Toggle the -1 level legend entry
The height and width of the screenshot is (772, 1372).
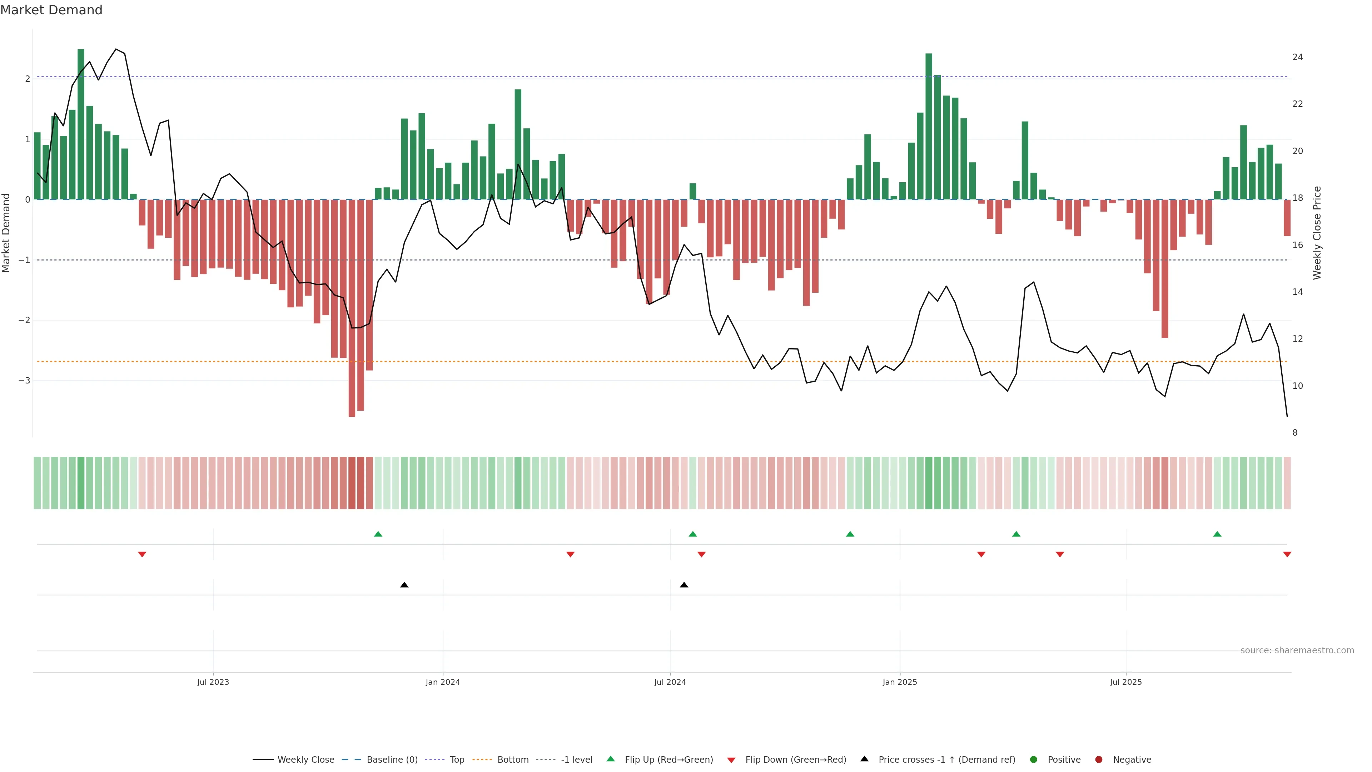click(576, 759)
